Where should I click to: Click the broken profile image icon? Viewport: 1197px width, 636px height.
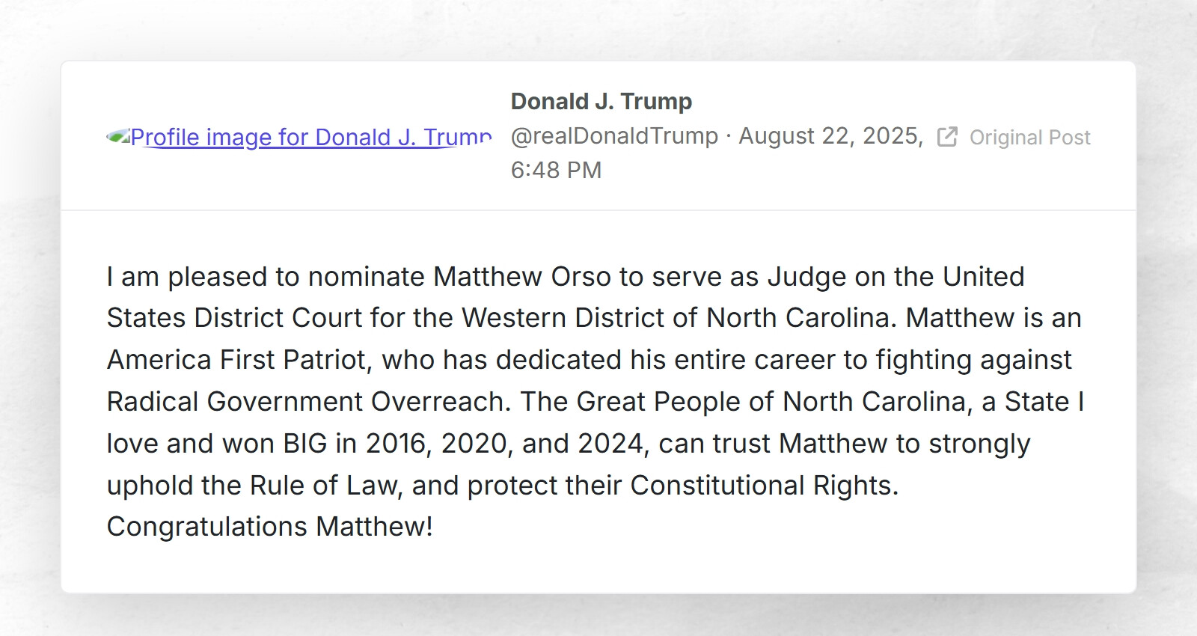(x=117, y=135)
